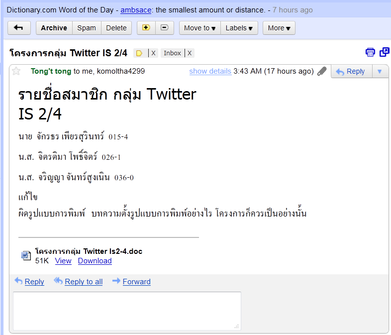Click show details link
Viewport: 391px width, 335px height.
[x=210, y=71]
